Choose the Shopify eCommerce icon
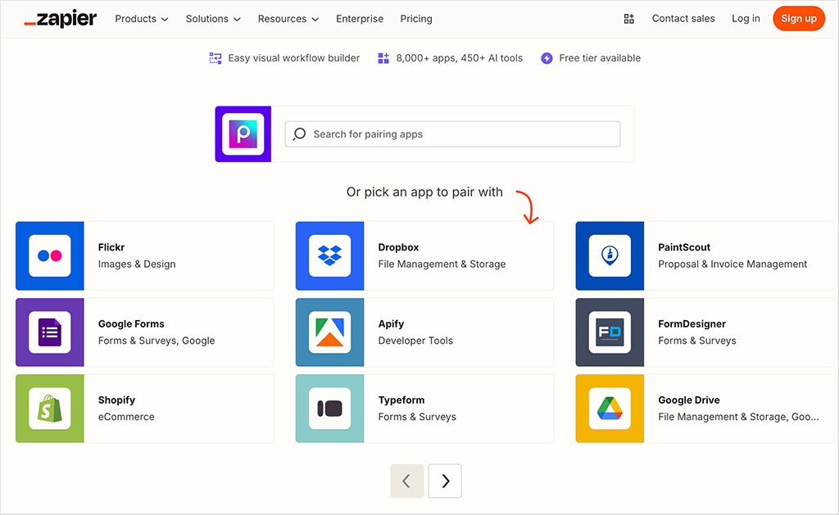Viewport: 839px width, 515px height. 49,409
